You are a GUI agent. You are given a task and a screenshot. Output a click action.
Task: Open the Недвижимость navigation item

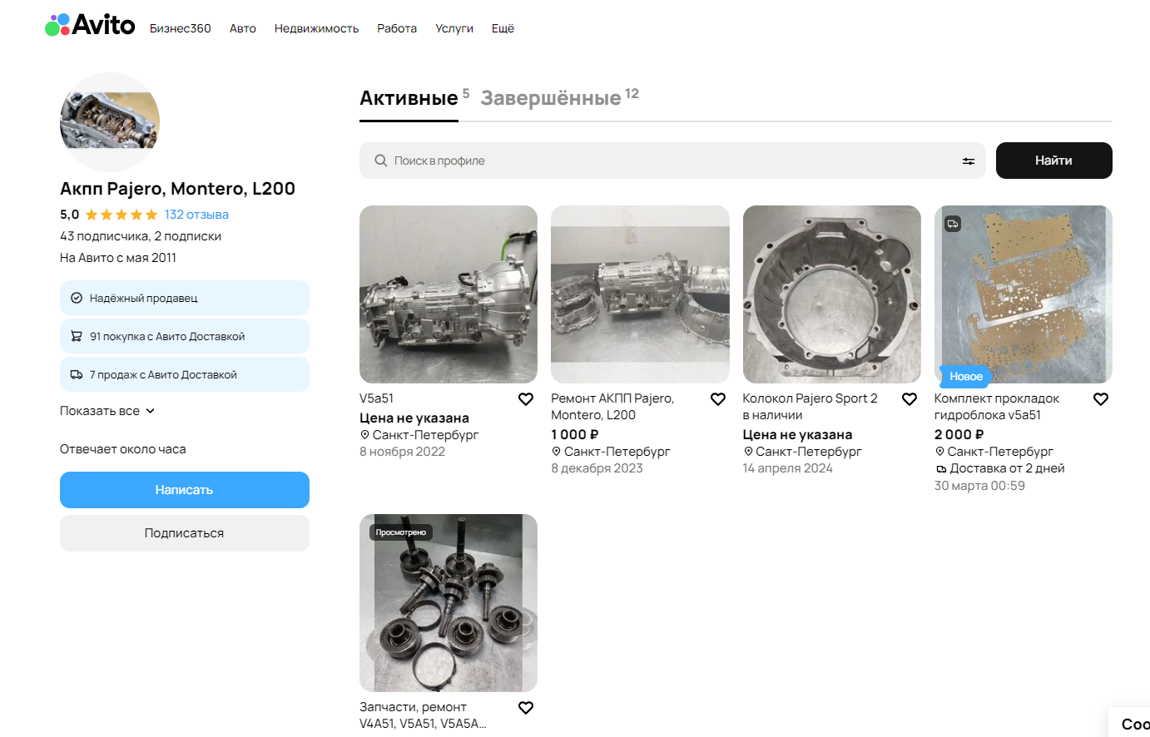click(316, 28)
